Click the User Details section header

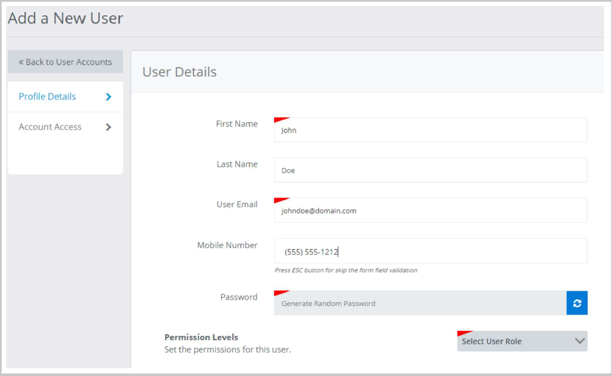pyautogui.click(x=180, y=72)
